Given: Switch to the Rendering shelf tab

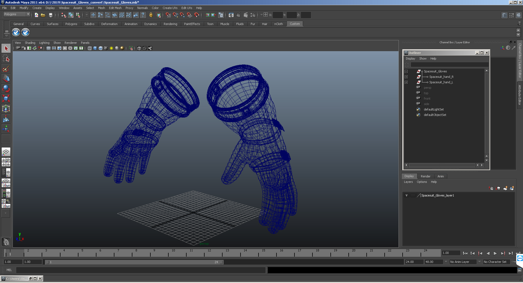Looking at the screenshot, I should pyautogui.click(x=170, y=24).
